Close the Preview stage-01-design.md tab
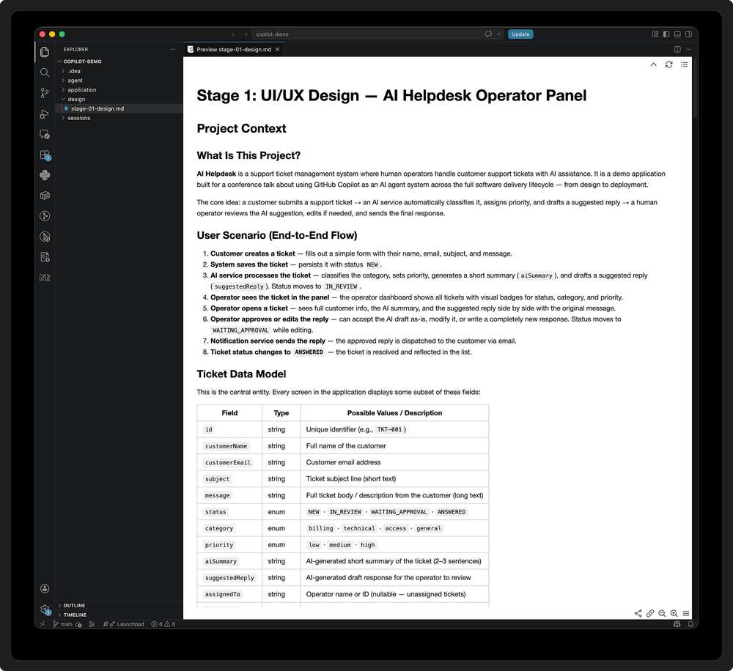Screen dimensions: 733x671 (x=277, y=49)
